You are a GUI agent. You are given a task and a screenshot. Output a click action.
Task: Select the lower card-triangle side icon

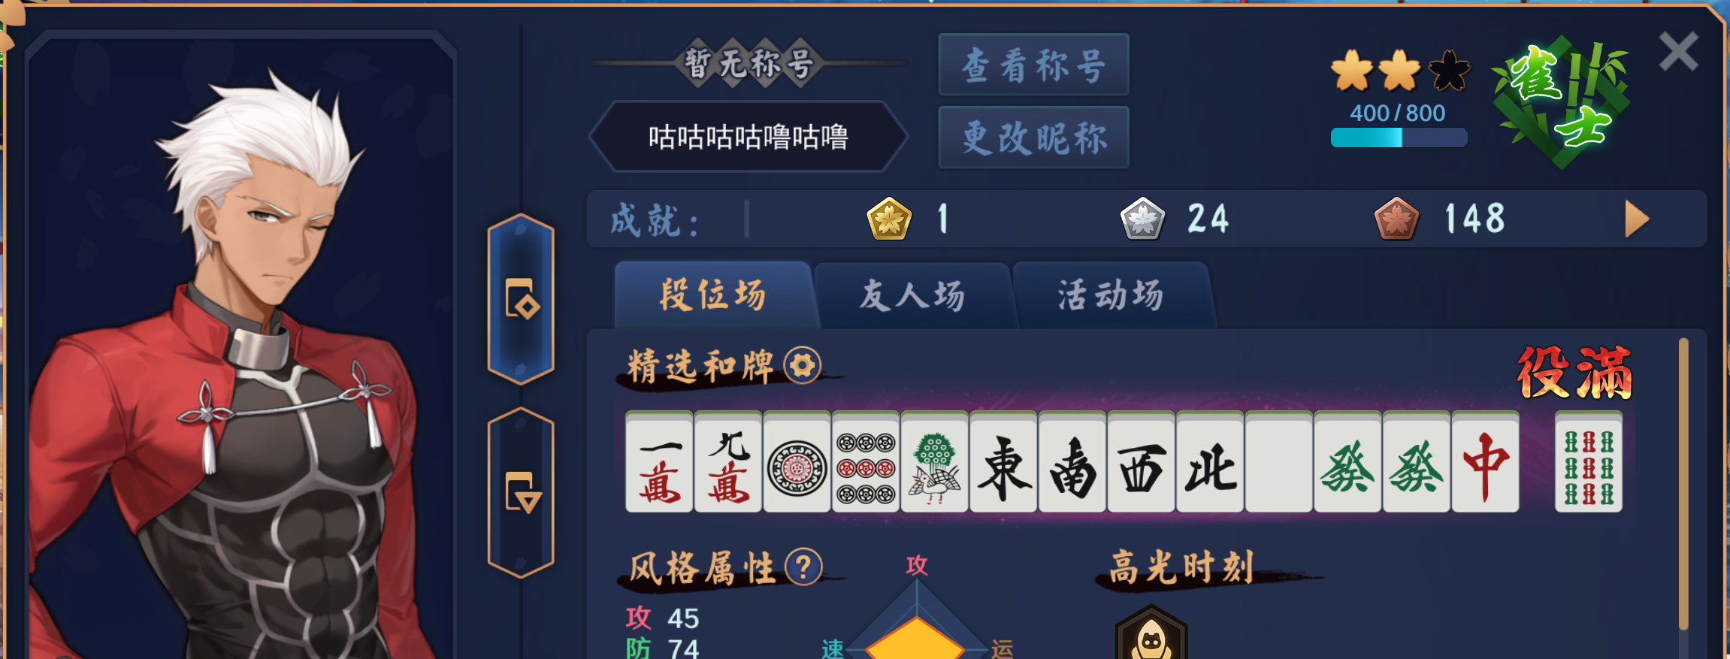pos(521,493)
